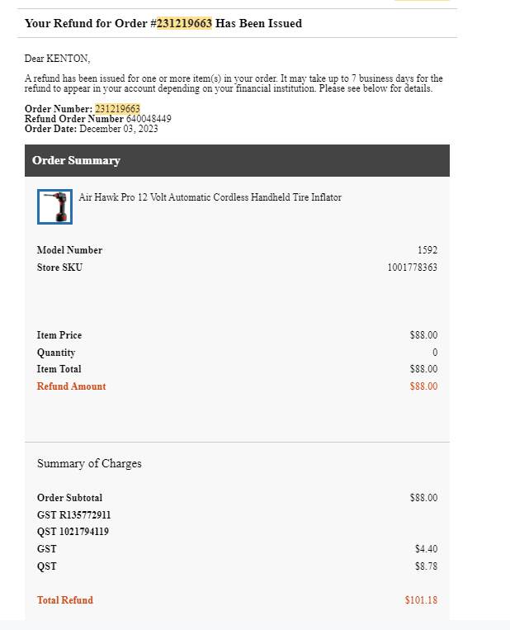Screen dimensions: 510x630
Task: Click the Item Price $88.00 value
Action: click(423, 335)
